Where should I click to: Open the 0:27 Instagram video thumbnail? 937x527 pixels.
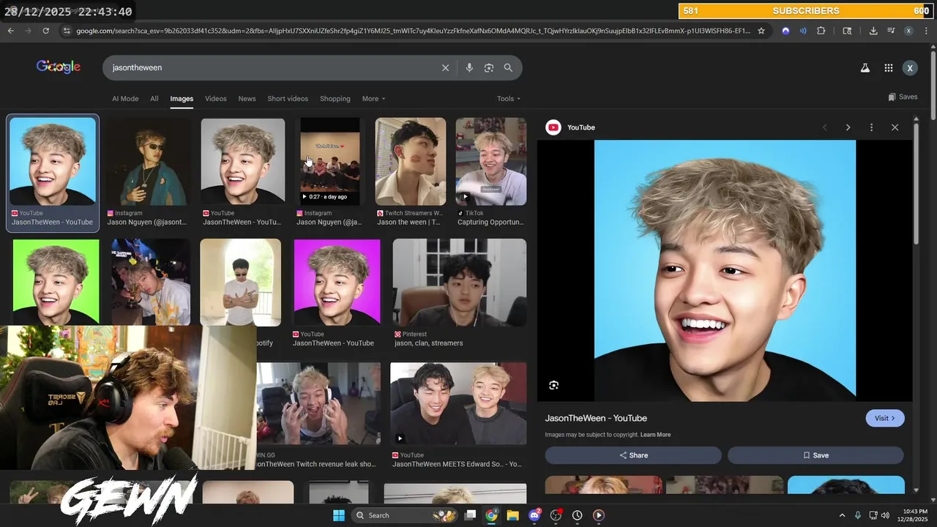(x=330, y=162)
